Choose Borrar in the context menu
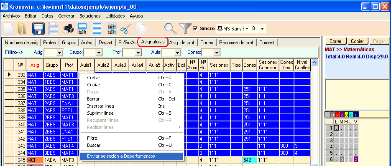The height and width of the screenshot is (166, 391). tap(132, 99)
